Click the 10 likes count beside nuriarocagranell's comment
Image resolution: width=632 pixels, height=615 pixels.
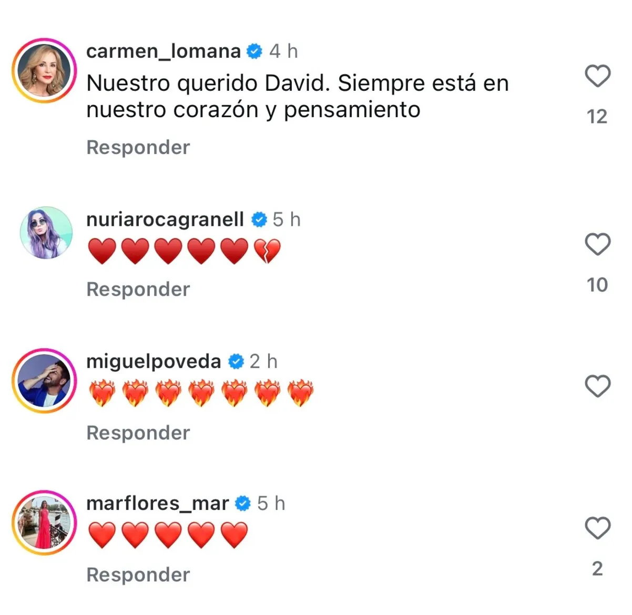click(x=597, y=285)
